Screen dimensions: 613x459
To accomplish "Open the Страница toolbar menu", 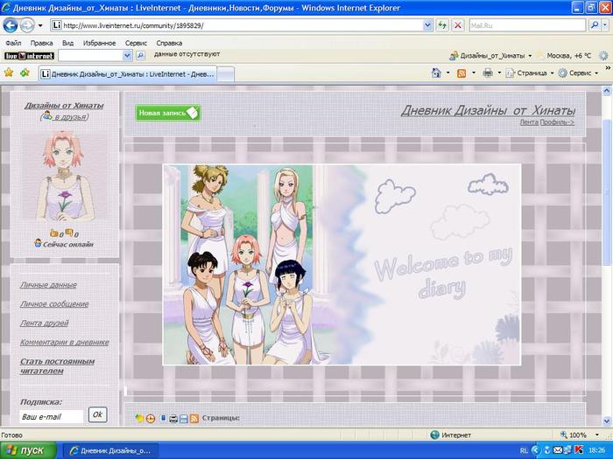I will coord(530,73).
